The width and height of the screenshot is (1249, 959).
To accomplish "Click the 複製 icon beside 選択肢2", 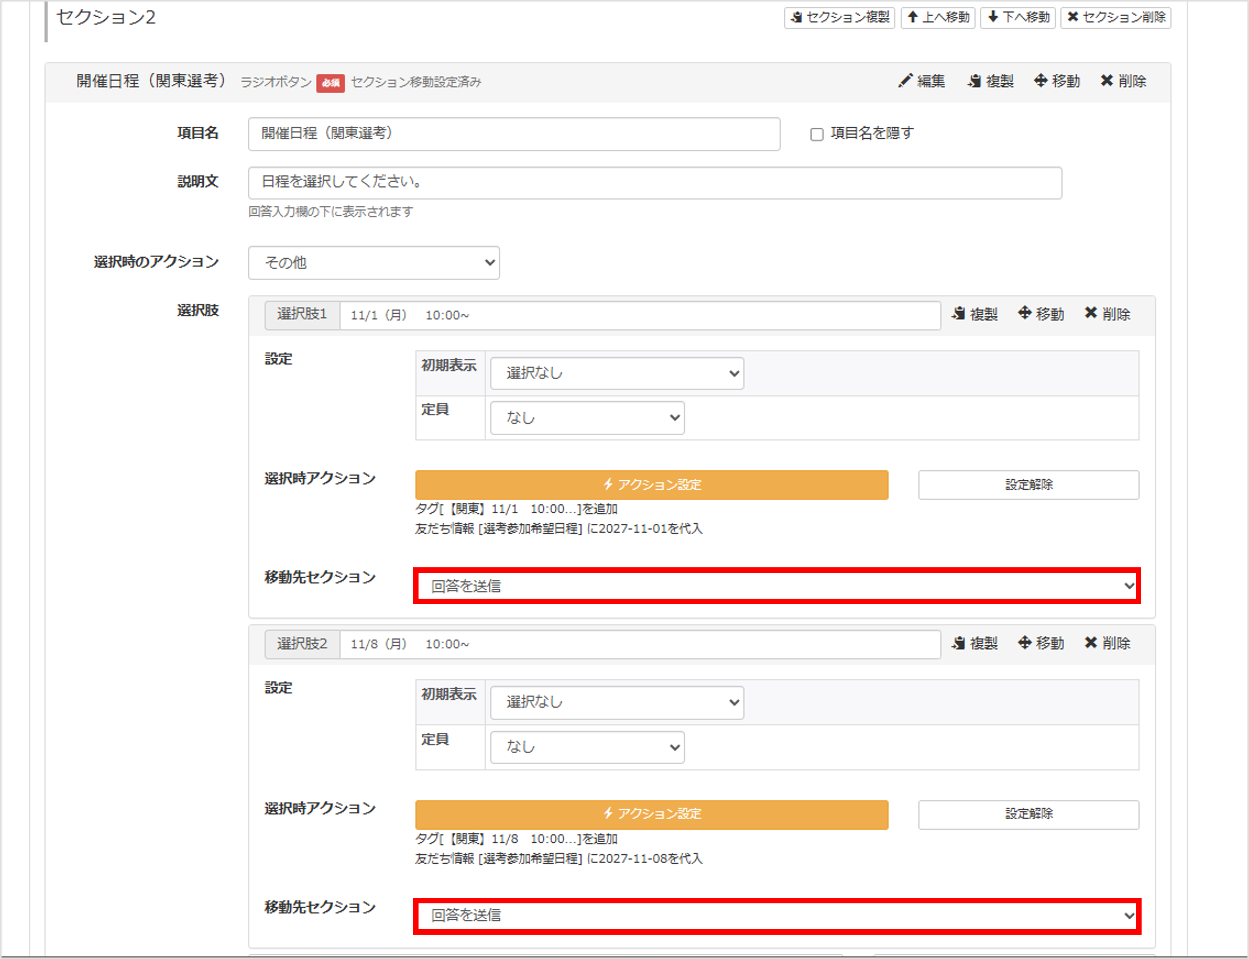I will 975,643.
